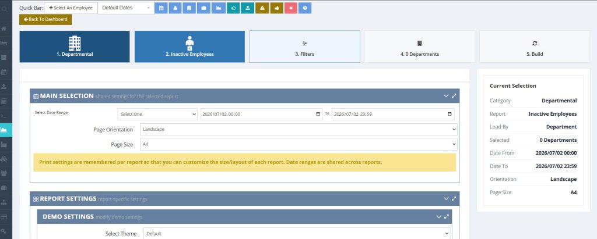Click the Current Selection heading
597x239 pixels.
pyautogui.click(x=513, y=86)
